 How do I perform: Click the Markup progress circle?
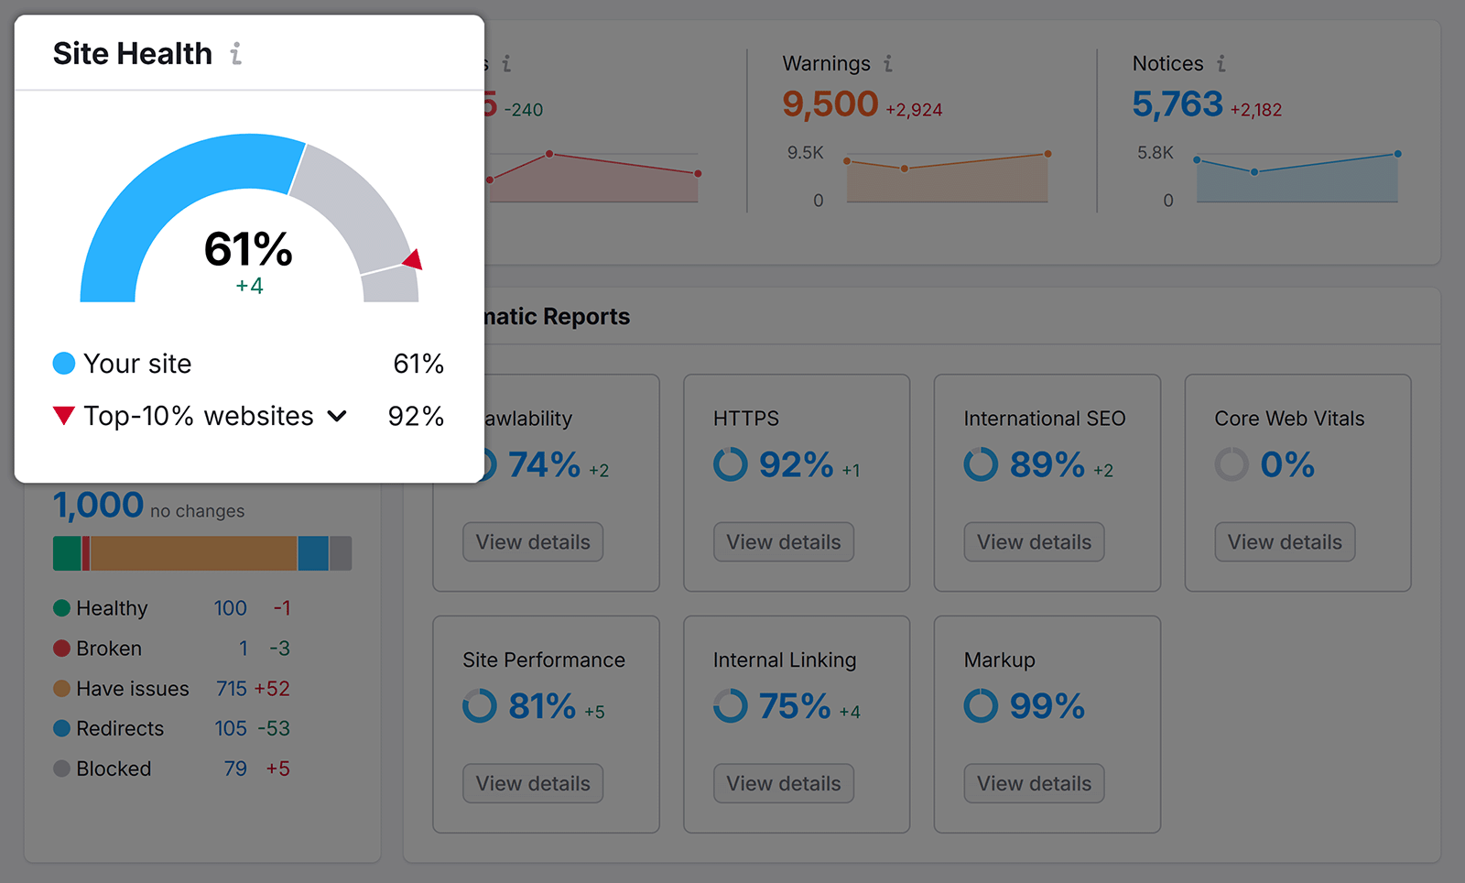[x=980, y=706]
